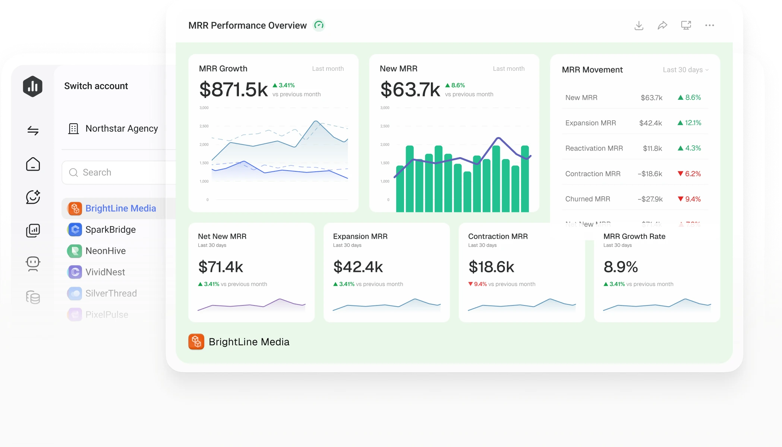Open the AI chat sparkle sidebar icon
The height and width of the screenshot is (447, 782).
(x=33, y=197)
